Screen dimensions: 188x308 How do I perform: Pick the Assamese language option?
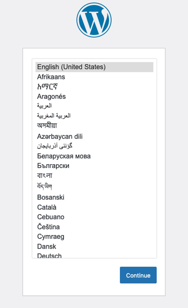(x=47, y=125)
